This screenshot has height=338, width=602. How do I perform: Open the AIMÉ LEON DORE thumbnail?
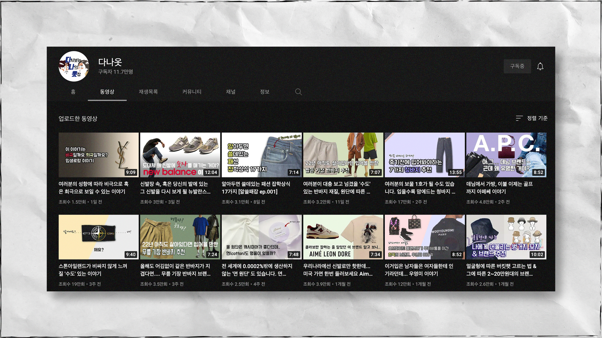[343, 237]
